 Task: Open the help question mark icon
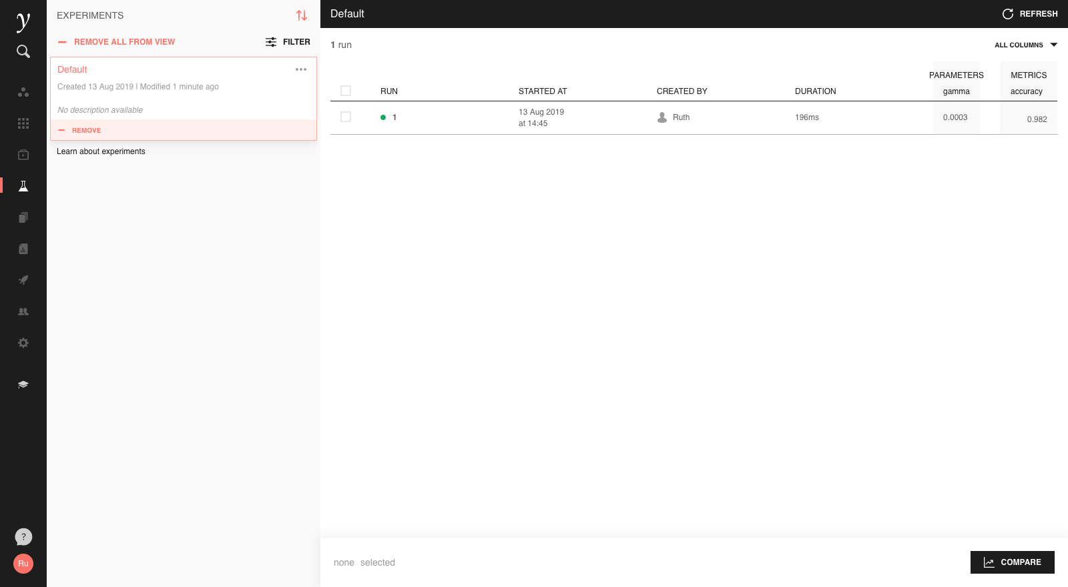pyautogui.click(x=23, y=537)
